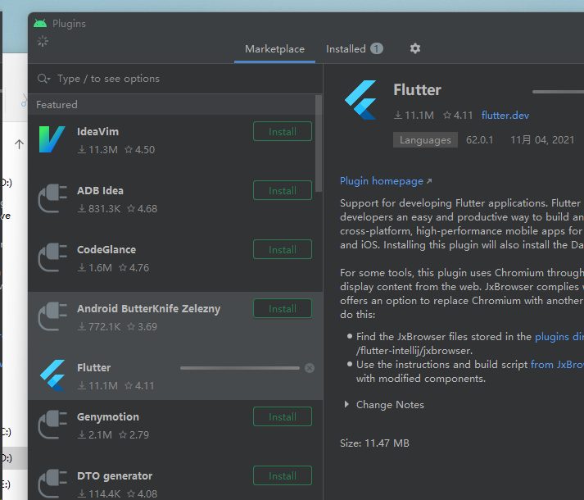Image resolution: width=584 pixels, height=500 pixels.
Task: Cancel the Flutter plugin download
Action: click(310, 368)
